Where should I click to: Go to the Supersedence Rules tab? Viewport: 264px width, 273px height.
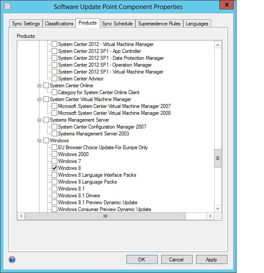point(159,24)
